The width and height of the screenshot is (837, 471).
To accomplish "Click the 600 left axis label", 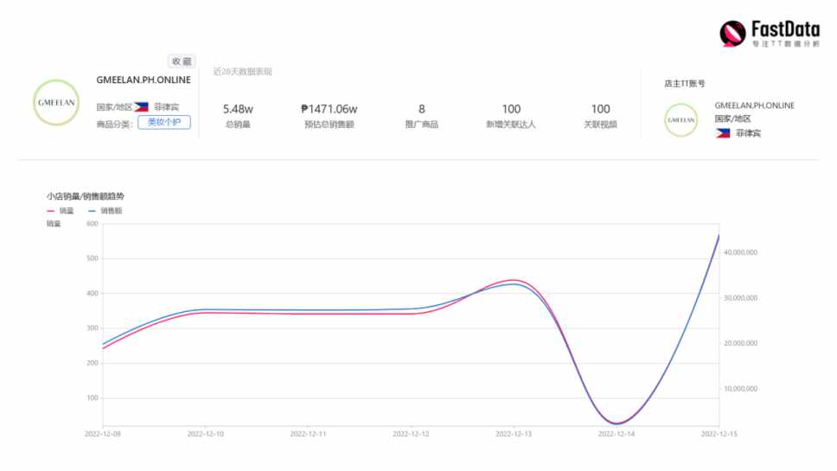I will point(93,224).
